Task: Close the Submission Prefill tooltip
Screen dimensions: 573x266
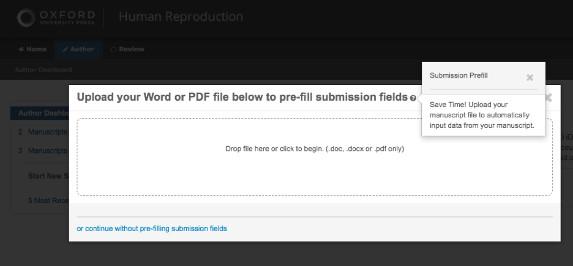Action: 530,78
